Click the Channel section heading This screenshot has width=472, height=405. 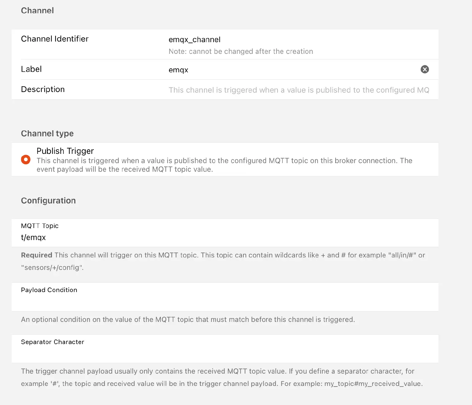point(37,10)
